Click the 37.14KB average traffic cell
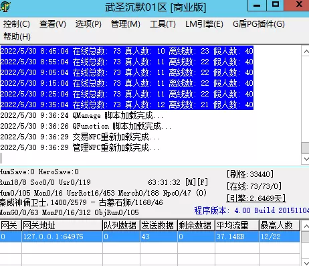This screenshot has width=309, height=266. (x=237, y=237)
